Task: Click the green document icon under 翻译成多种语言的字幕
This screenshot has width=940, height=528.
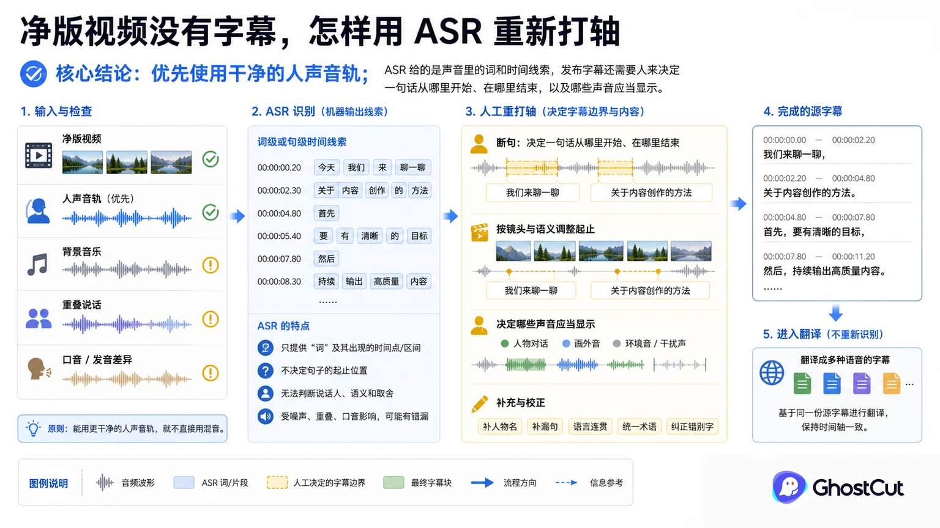Action: point(802,383)
